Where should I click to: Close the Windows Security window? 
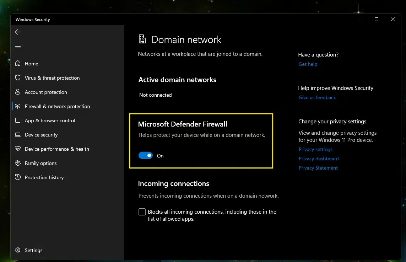(393, 19)
